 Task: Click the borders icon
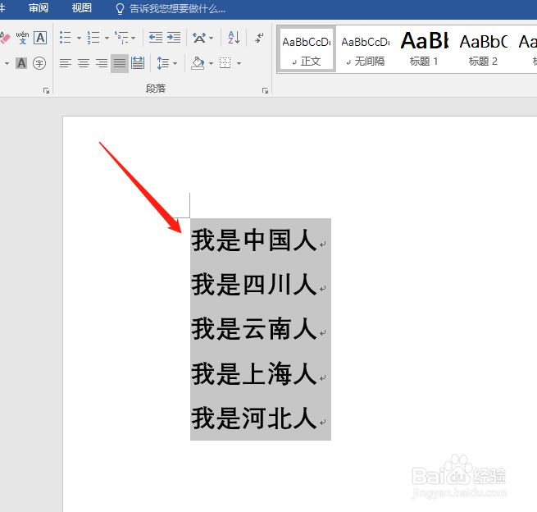[225, 63]
